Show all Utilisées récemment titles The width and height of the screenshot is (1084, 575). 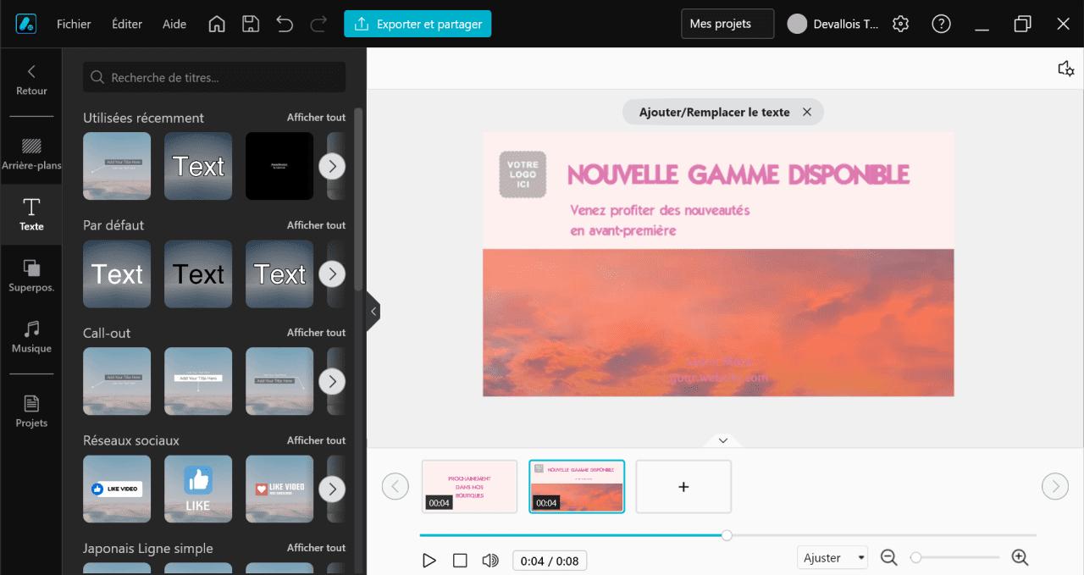[316, 117]
